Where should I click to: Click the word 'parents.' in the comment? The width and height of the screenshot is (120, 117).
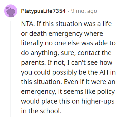pos(33,63)
